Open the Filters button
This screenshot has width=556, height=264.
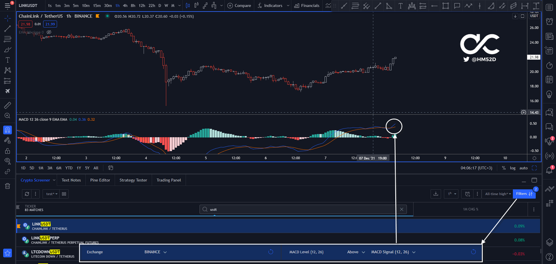[x=524, y=194]
